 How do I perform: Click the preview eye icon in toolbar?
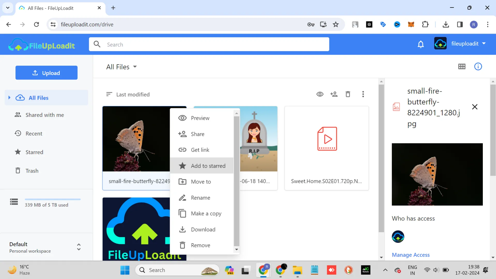point(320,94)
